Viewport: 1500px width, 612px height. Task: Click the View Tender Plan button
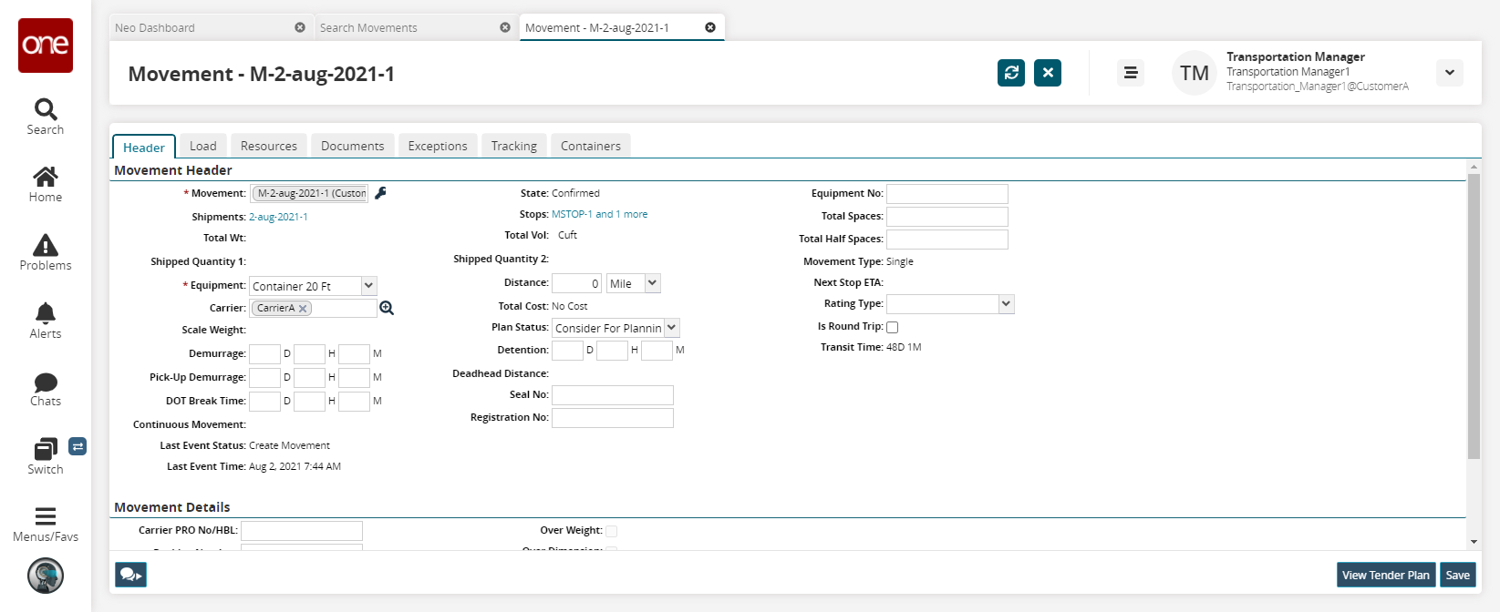1385,575
